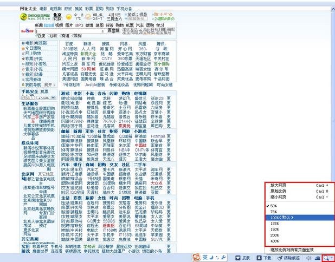Image resolution: width=335 pixels, height=262 pixels.
Task: Click the icon between speaker and magnifier
Action: [x=318, y=258]
